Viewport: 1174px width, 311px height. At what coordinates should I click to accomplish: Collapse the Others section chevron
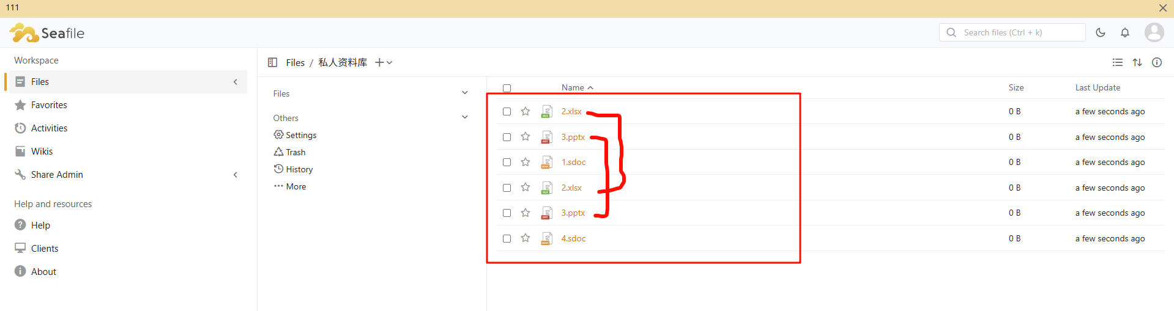point(465,117)
